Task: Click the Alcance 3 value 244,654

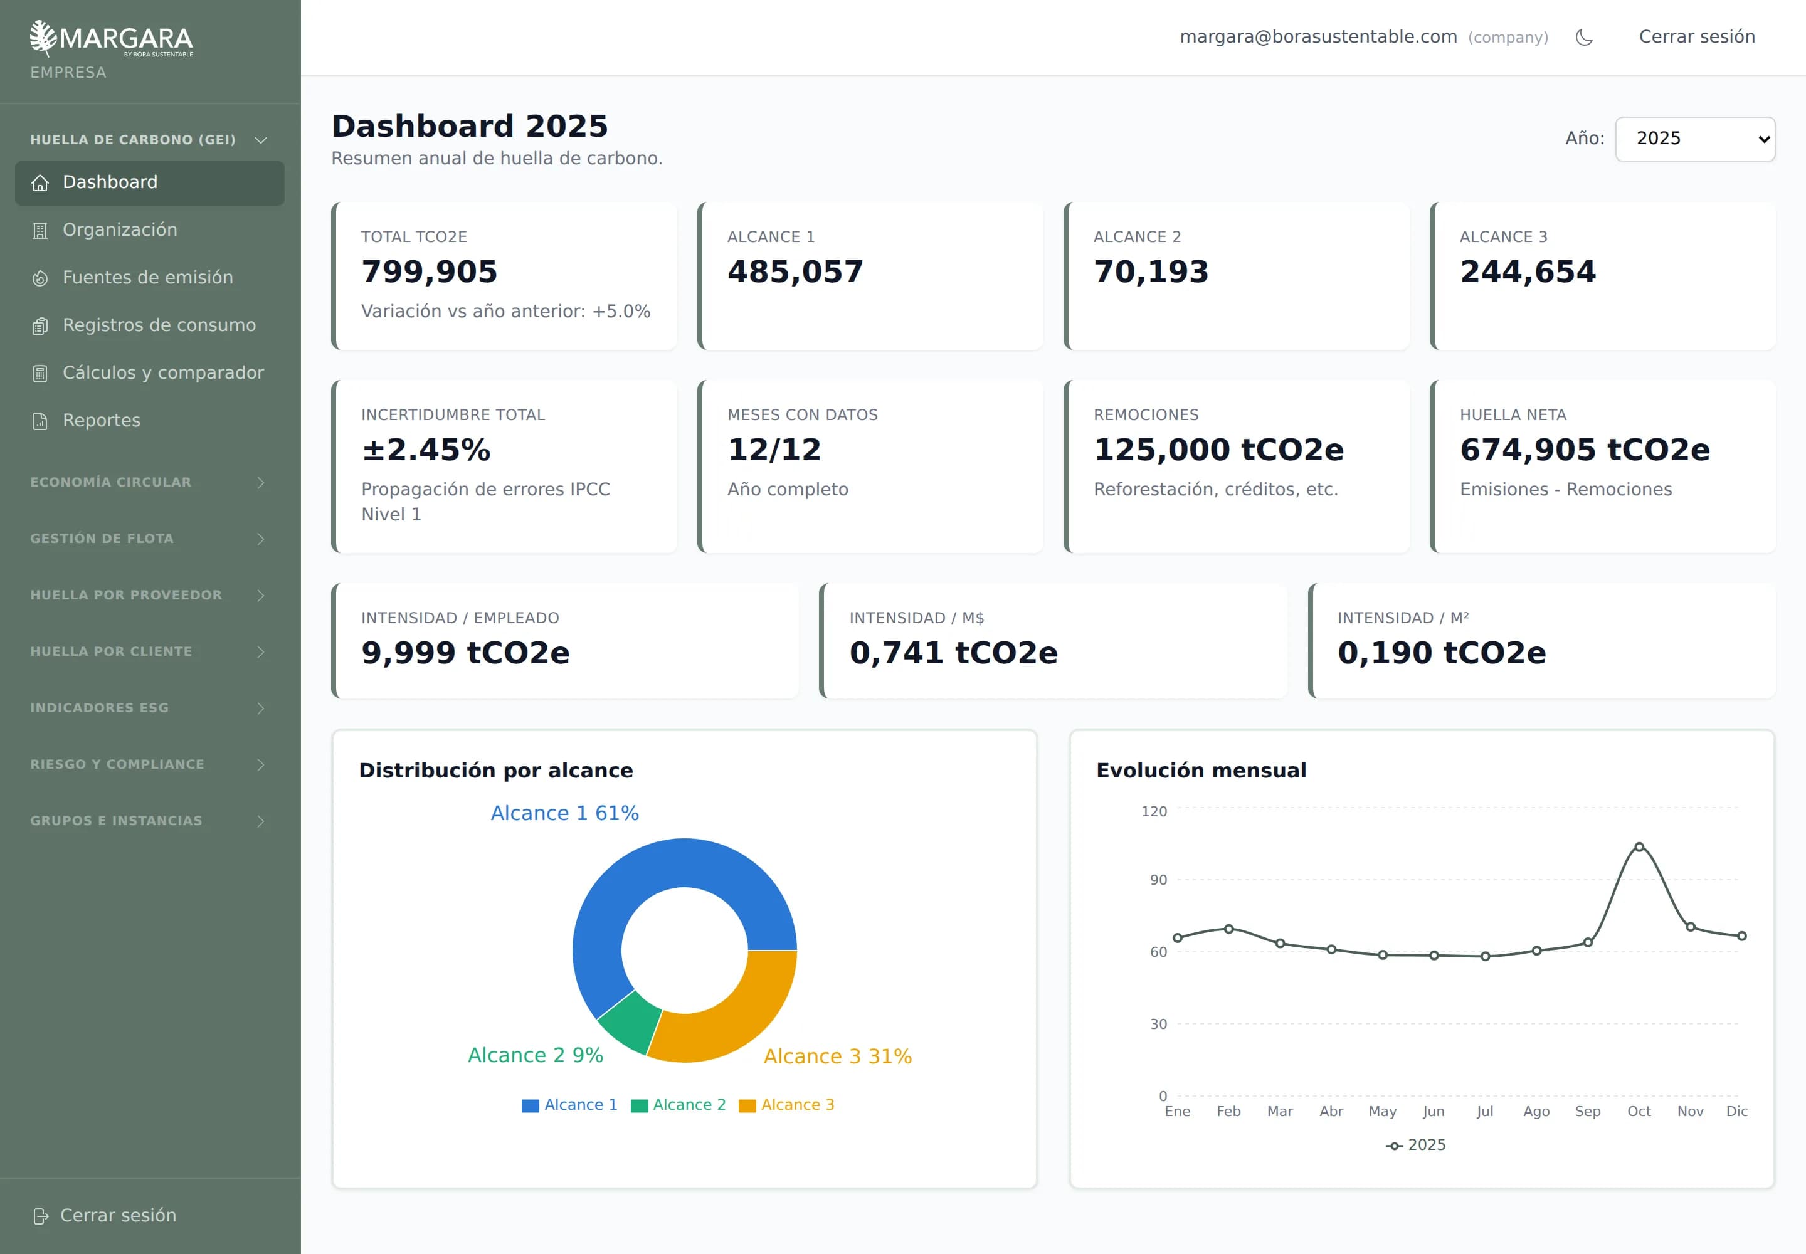Action: [x=1528, y=272]
